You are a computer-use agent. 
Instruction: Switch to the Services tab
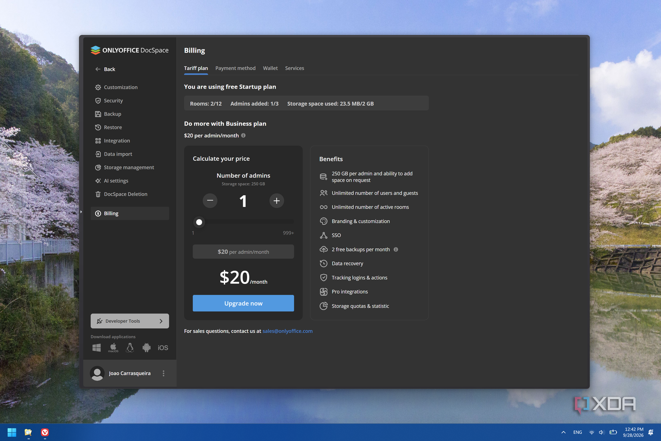point(294,68)
